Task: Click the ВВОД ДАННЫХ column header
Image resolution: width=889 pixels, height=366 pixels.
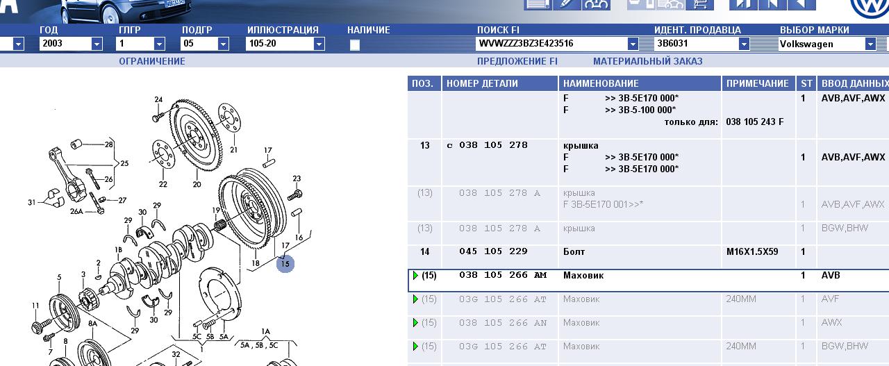Action: [853, 83]
